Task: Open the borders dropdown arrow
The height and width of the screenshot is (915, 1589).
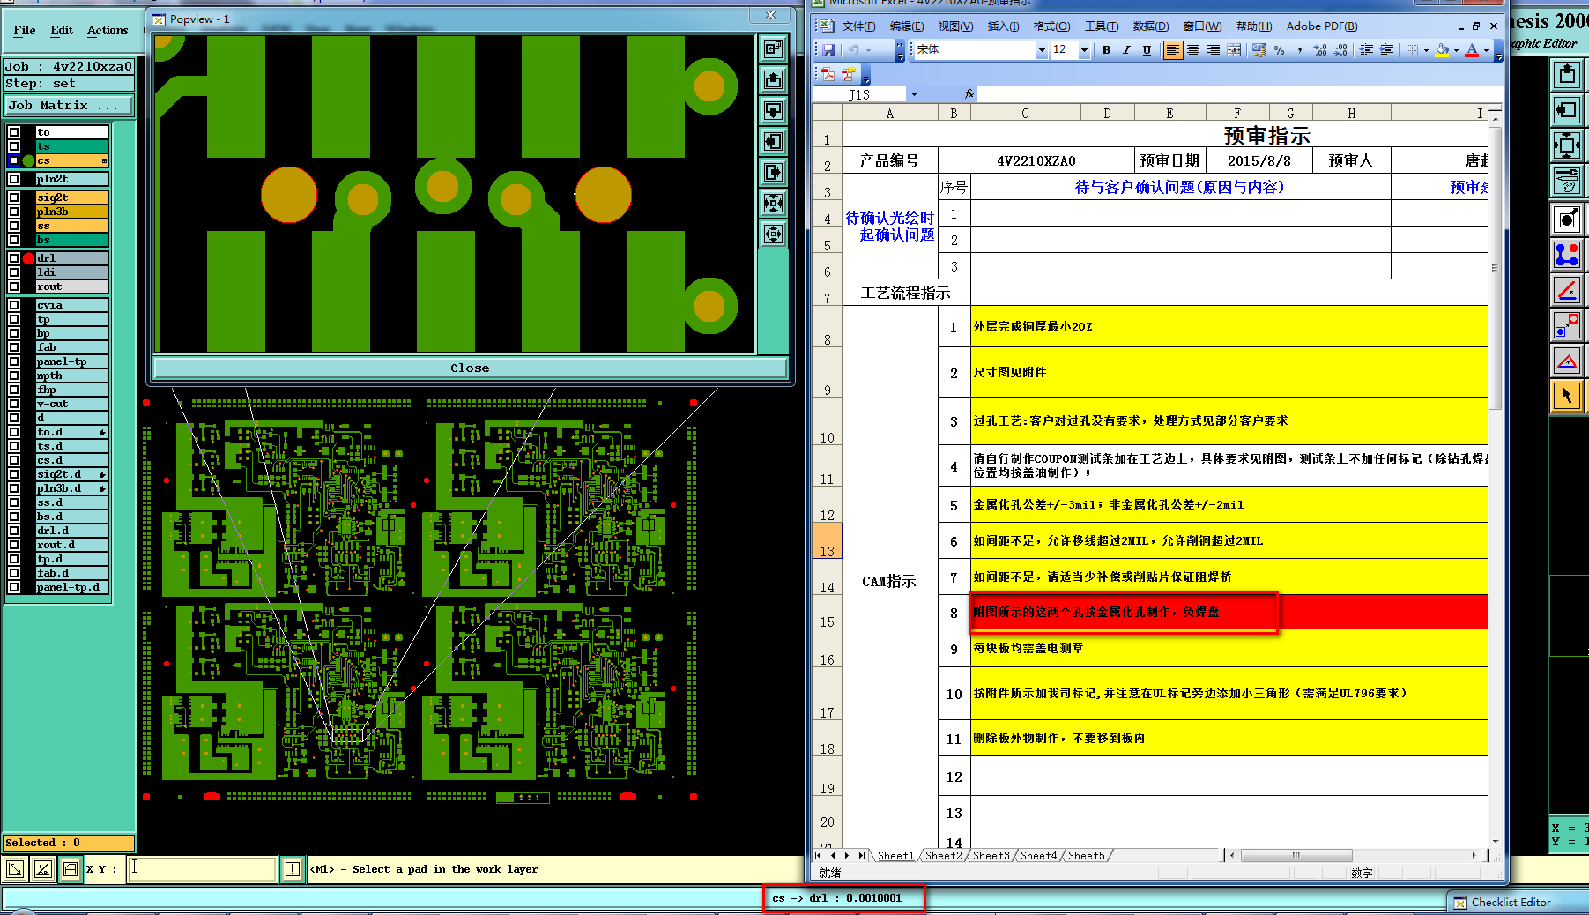Action: (1425, 50)
